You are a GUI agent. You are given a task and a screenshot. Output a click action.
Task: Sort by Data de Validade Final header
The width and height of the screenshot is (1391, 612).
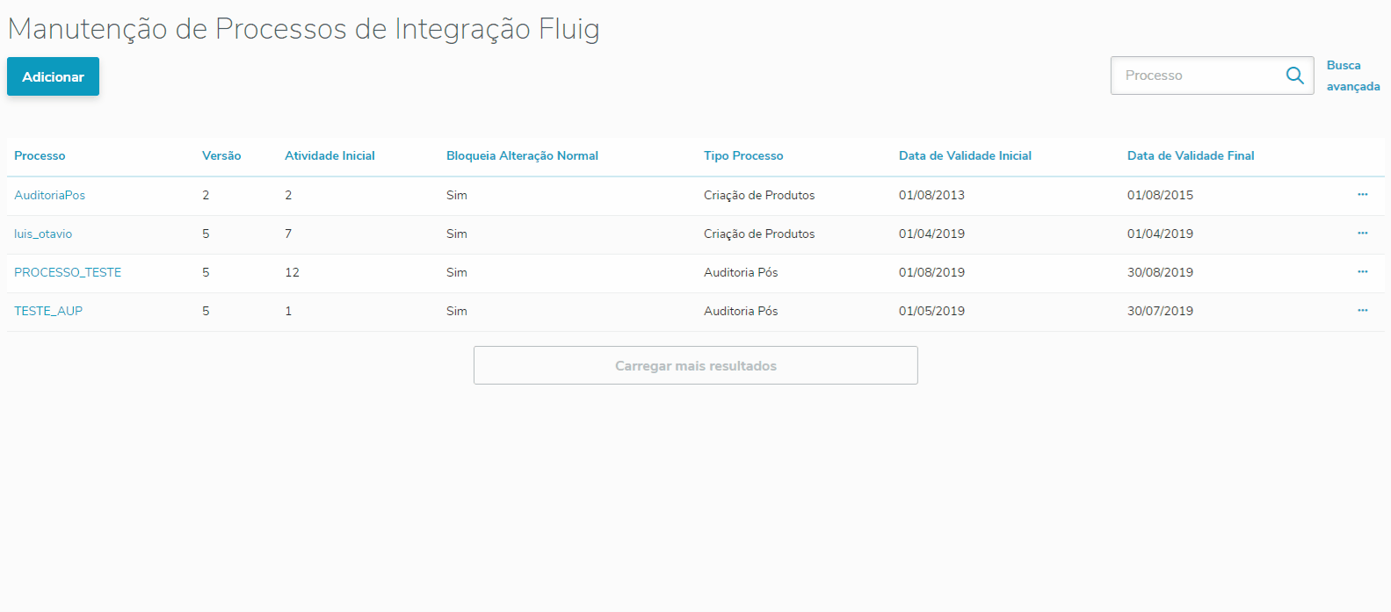[1191, 155]
